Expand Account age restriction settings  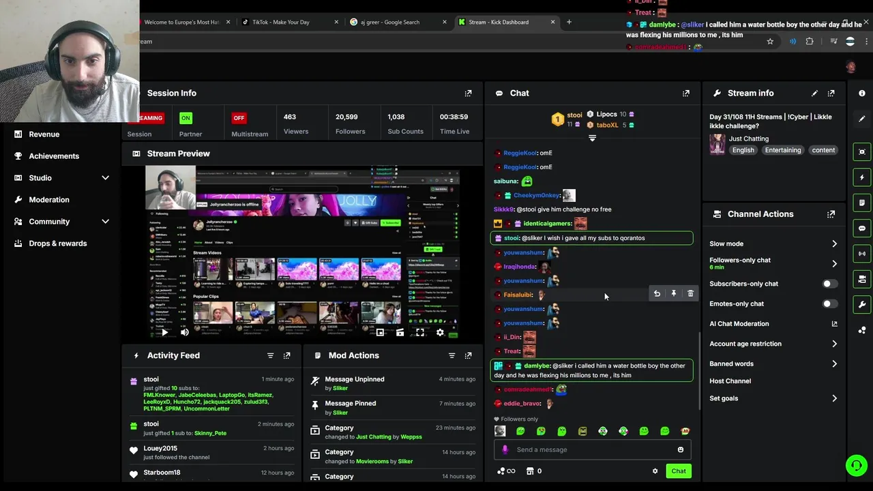(x=834, y=344)
